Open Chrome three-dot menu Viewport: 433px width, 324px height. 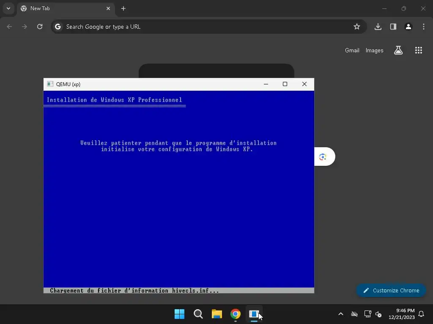pos(424,27)
